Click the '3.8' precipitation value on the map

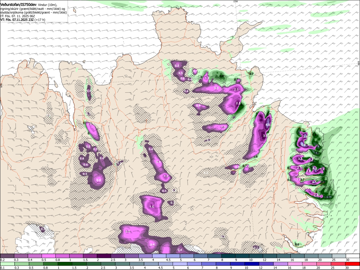click(x=316, y=153)
